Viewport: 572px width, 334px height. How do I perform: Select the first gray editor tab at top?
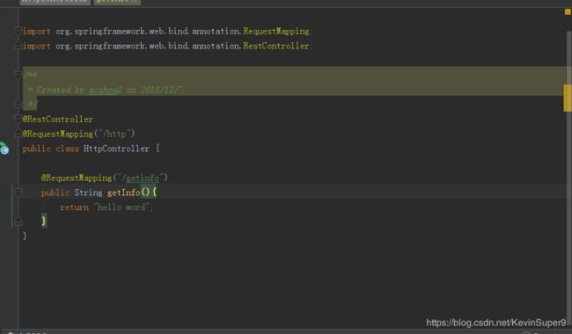[55, 2]
